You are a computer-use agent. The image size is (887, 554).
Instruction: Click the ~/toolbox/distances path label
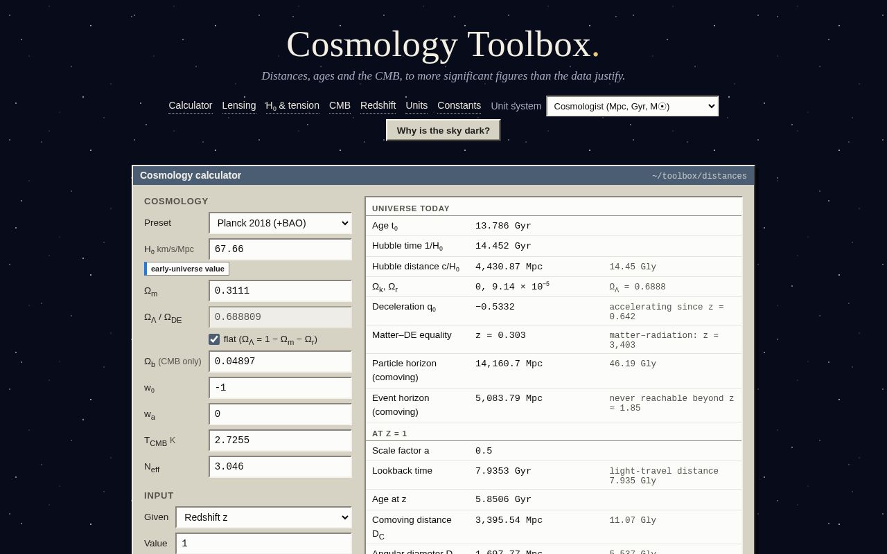coord(699,176)
